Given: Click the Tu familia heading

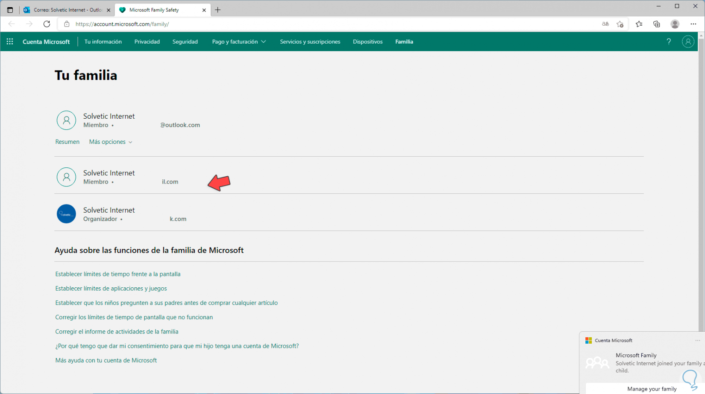Looking at the screenshot, I should (x=86, y=75).
